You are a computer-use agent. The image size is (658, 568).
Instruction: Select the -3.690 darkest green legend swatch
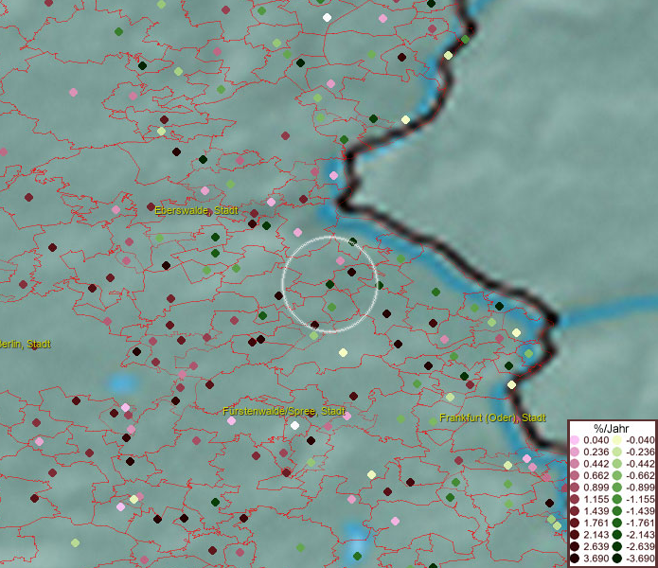pyautogui.click(x=616, y=559)
